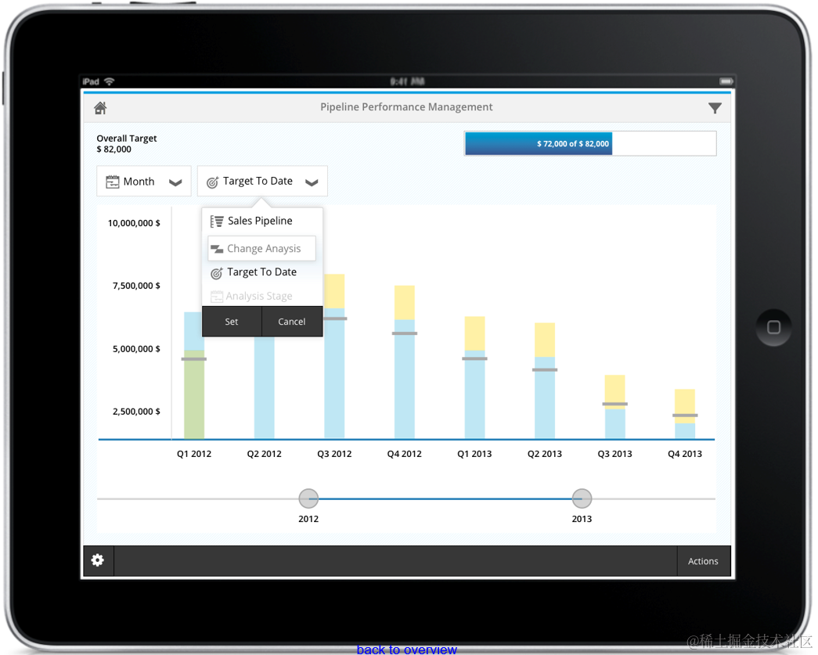Image resolution: width=818 pixels, height=655 pixels.
Task: Follow the back to overview link
Action: coord(407,650)
